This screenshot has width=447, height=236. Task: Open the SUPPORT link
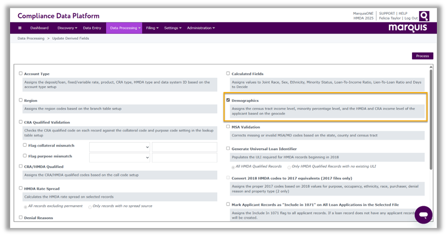point(386,13)
